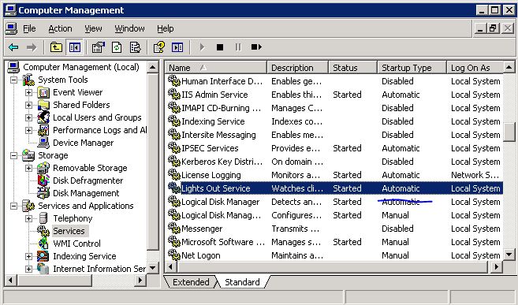518x305 pixels.
Task: Select the IPSEC Services row
Action: pos(334,148)
